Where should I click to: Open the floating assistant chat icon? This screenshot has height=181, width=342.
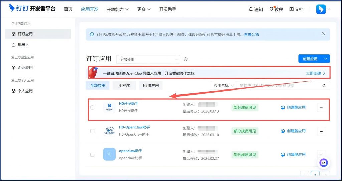click(323, 163)
